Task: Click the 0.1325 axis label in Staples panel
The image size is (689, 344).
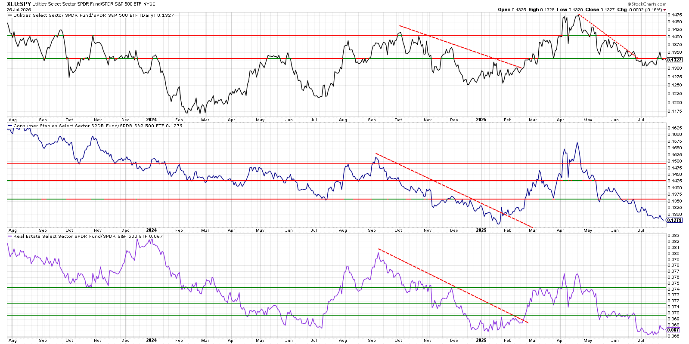Action: click(x=675, y=208)
